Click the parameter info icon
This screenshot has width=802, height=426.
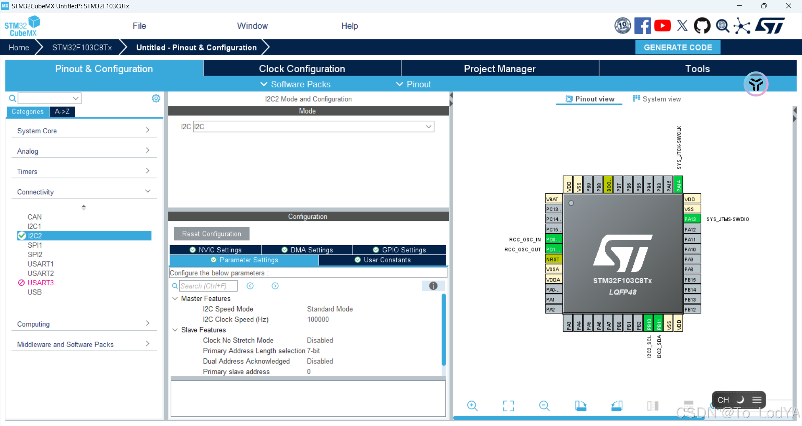[x=433, y=286]
